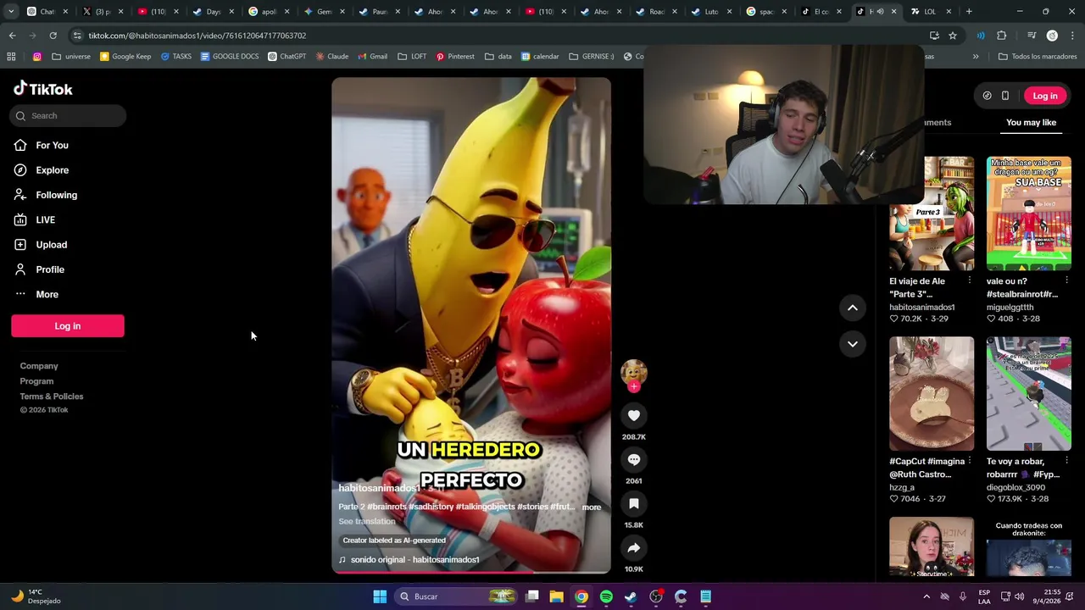Image resolution: width=1085 pixels, height=610 pixels.
Task: Follow creator via red plus badge
Action: coord(633,386)
